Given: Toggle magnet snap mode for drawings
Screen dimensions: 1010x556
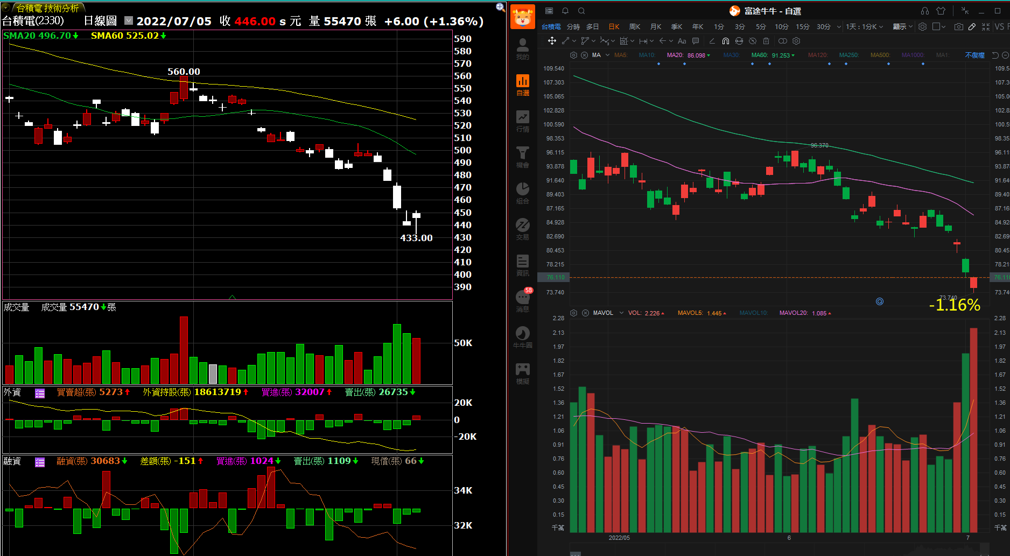Looking at the screenshot, I should (726, 41).
